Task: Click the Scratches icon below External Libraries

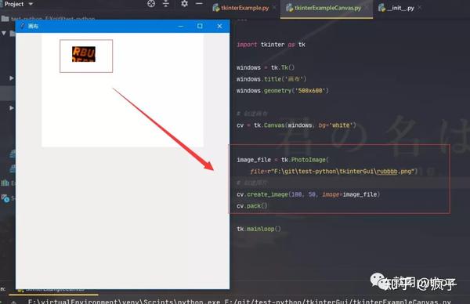Action: (5, 198)
